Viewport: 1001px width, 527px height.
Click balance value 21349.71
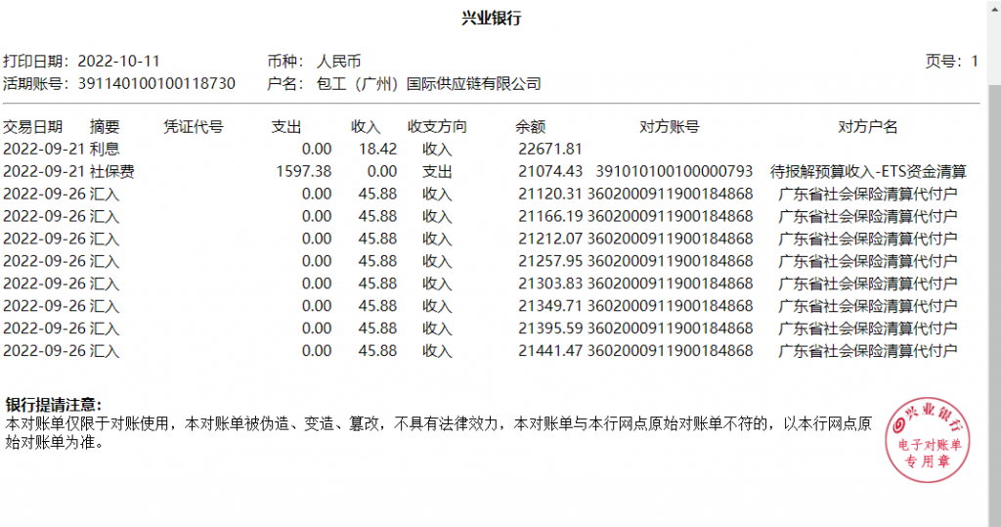(550, 306)
